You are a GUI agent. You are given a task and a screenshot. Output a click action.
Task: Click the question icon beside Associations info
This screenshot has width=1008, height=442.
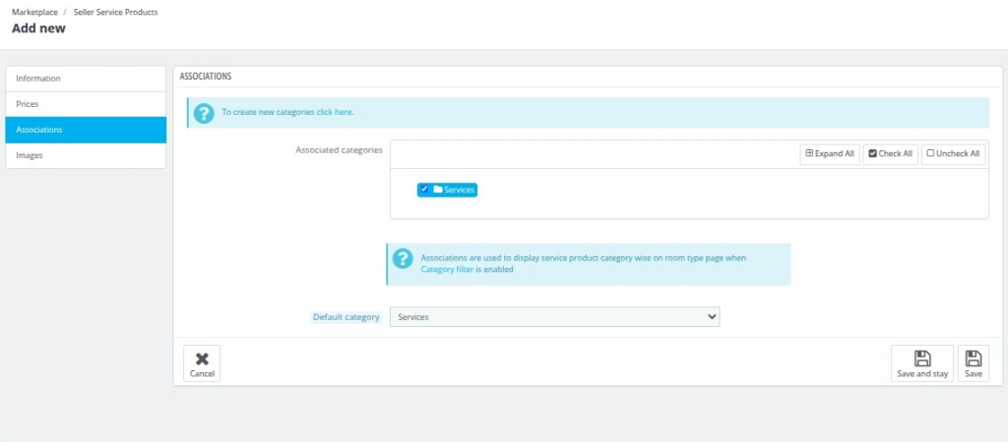pyautogui.click(x=403, y=258)
